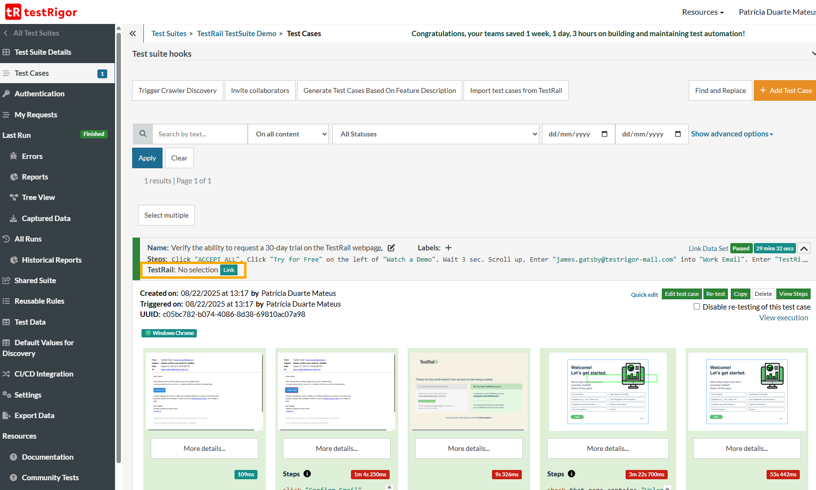This screenshot has height=490, width=816.
Task: Click the search magnifier icon
Action: 142,134
